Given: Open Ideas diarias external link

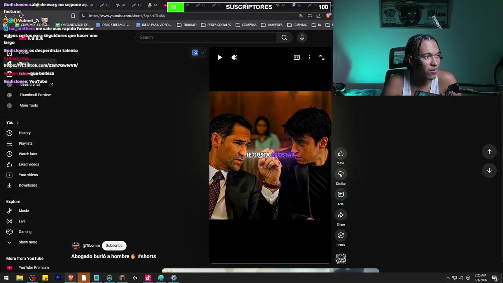Looking at the screenshot, I should (x=30, y=85).
